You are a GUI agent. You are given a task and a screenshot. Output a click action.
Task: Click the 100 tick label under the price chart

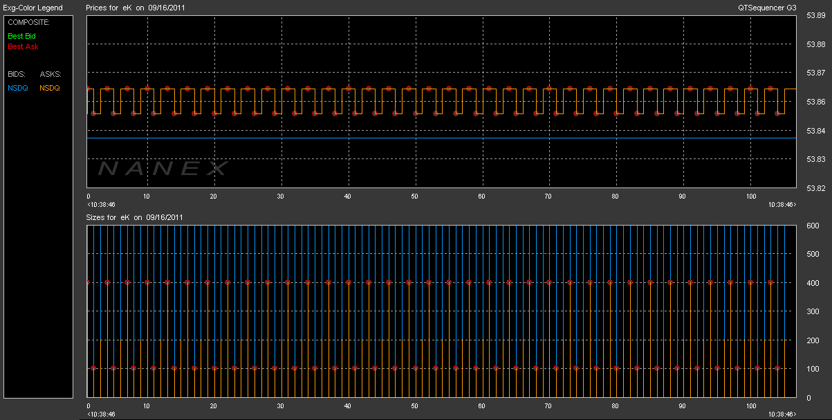click(750, 197)
